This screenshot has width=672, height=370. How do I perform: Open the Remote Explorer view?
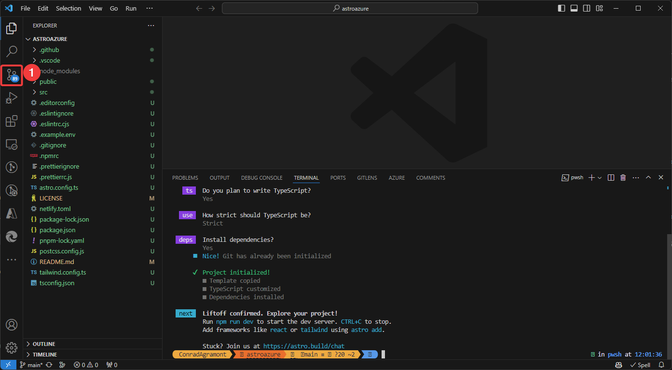[x=12, y=144]
